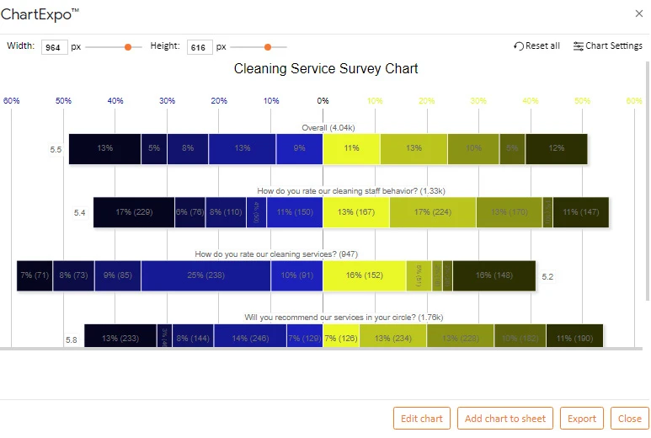The image size is (651, 438).
Task: Click Add chart to sheet
Action: (x=505, y=418)
